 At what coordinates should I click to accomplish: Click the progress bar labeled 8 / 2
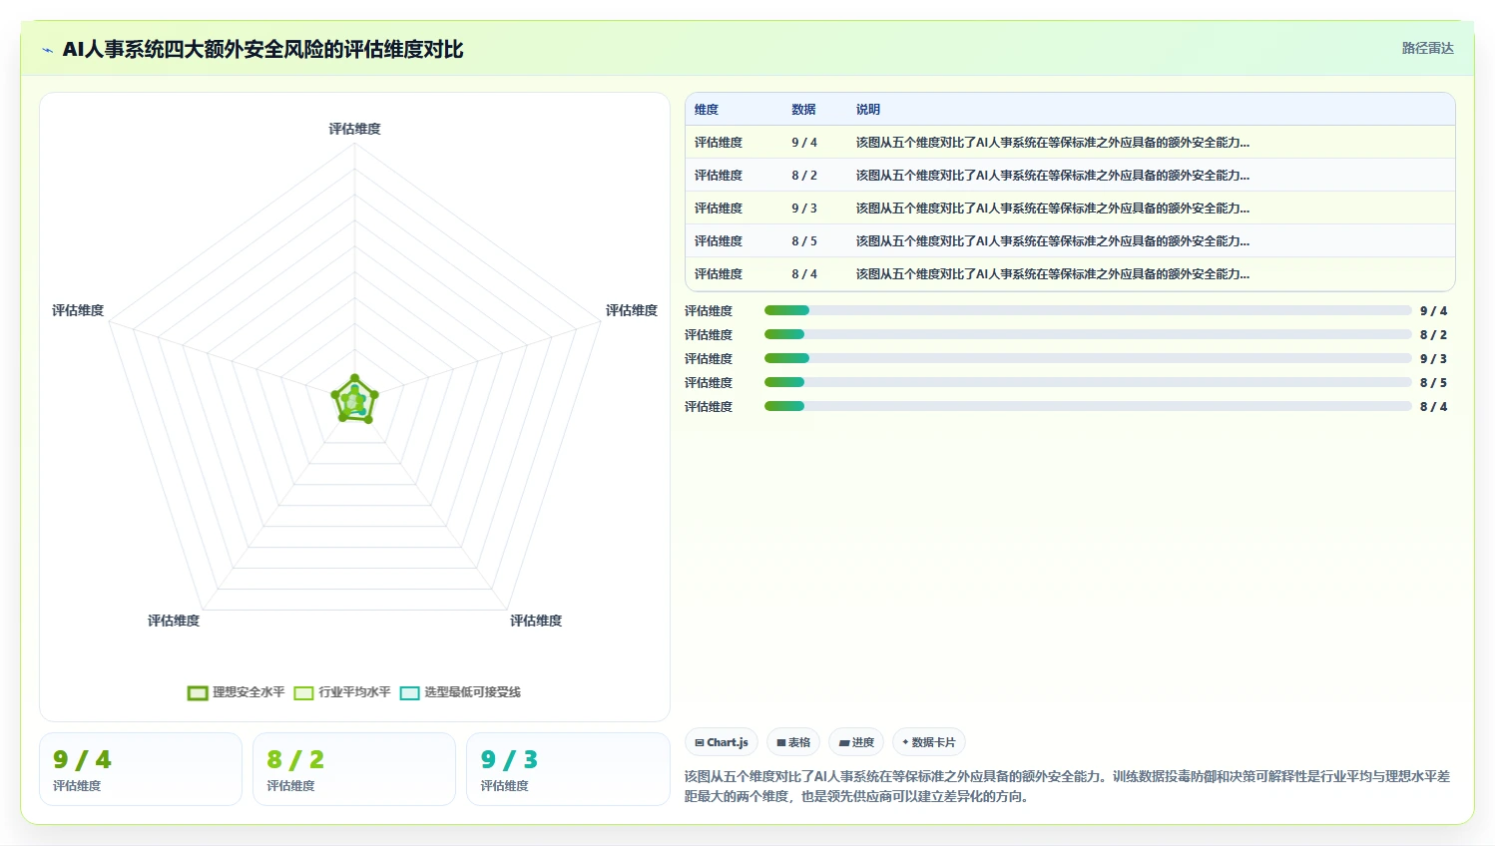point(1088,335)
